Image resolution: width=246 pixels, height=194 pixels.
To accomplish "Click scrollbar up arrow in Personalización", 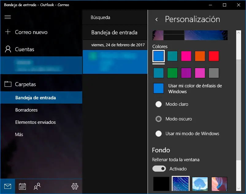I will click(238, 33).
